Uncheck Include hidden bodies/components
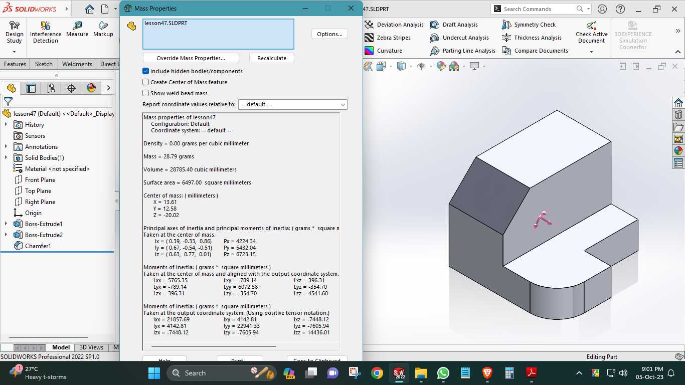This screenshot has width=685, height=385. 146,71
